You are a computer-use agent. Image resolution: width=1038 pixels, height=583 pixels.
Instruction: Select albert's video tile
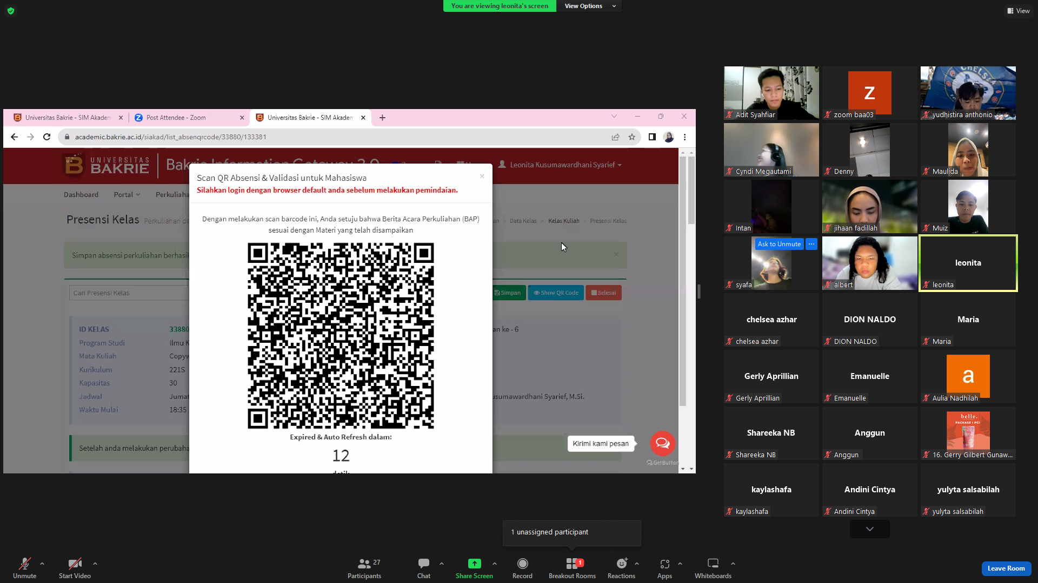pos(870,263)
